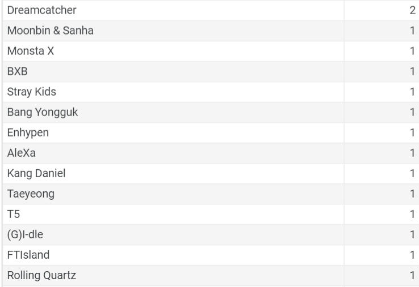Click the Taeyeong name cell
This screenshot has width=419, height=287.
tap(173, 194)
